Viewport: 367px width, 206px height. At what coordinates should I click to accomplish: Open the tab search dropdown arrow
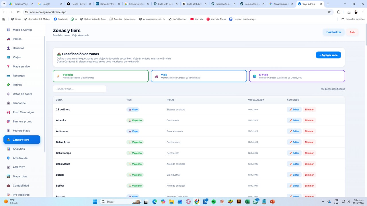pos(4,4)
